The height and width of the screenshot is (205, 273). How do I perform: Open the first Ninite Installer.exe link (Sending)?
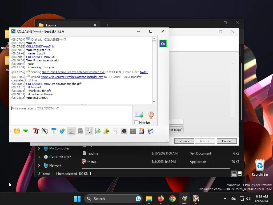pyautogui.click(x=73, y=72)
